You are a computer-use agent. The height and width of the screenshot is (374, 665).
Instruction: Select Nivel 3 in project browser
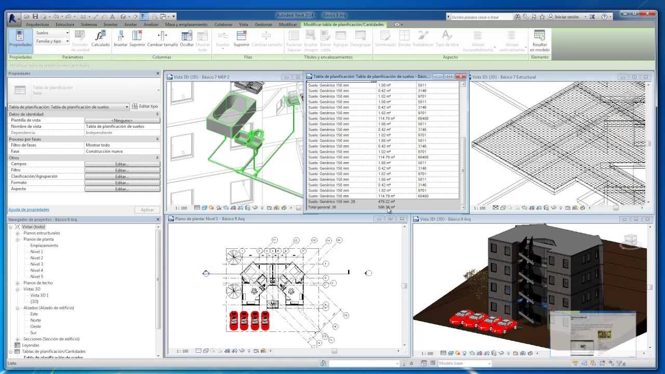(36, 264)
